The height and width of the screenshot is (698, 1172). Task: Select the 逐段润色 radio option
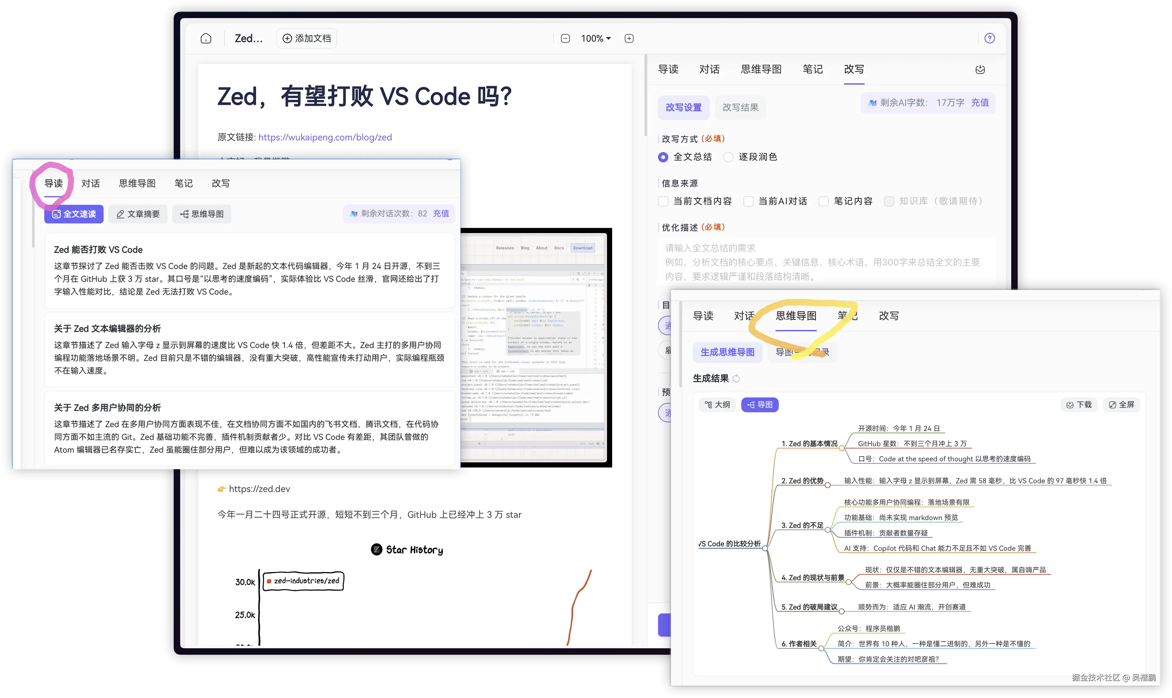(728, 157)
